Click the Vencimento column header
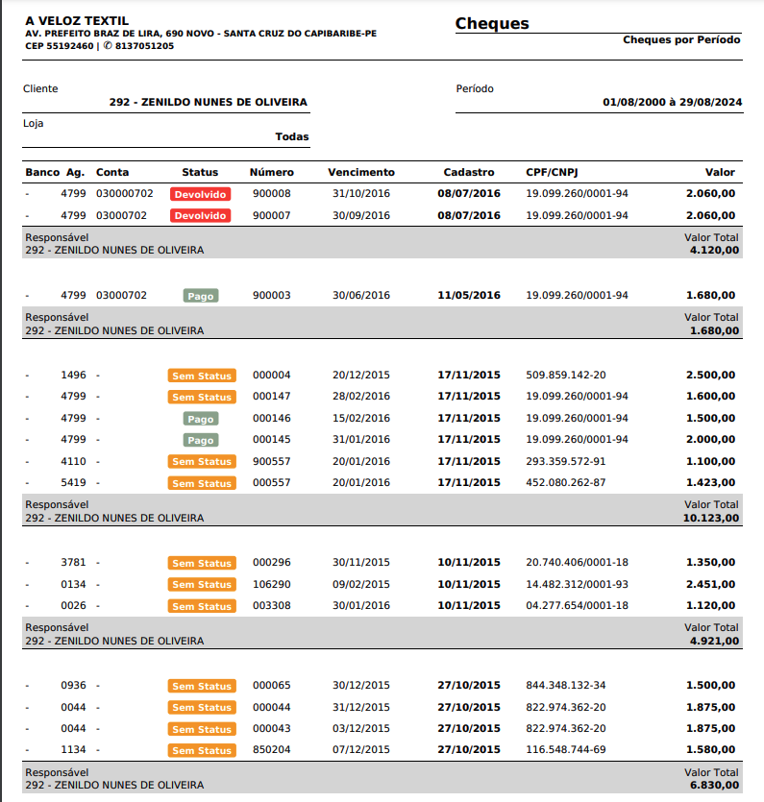This screenshot has height=802, width=764. pos(360,173)
